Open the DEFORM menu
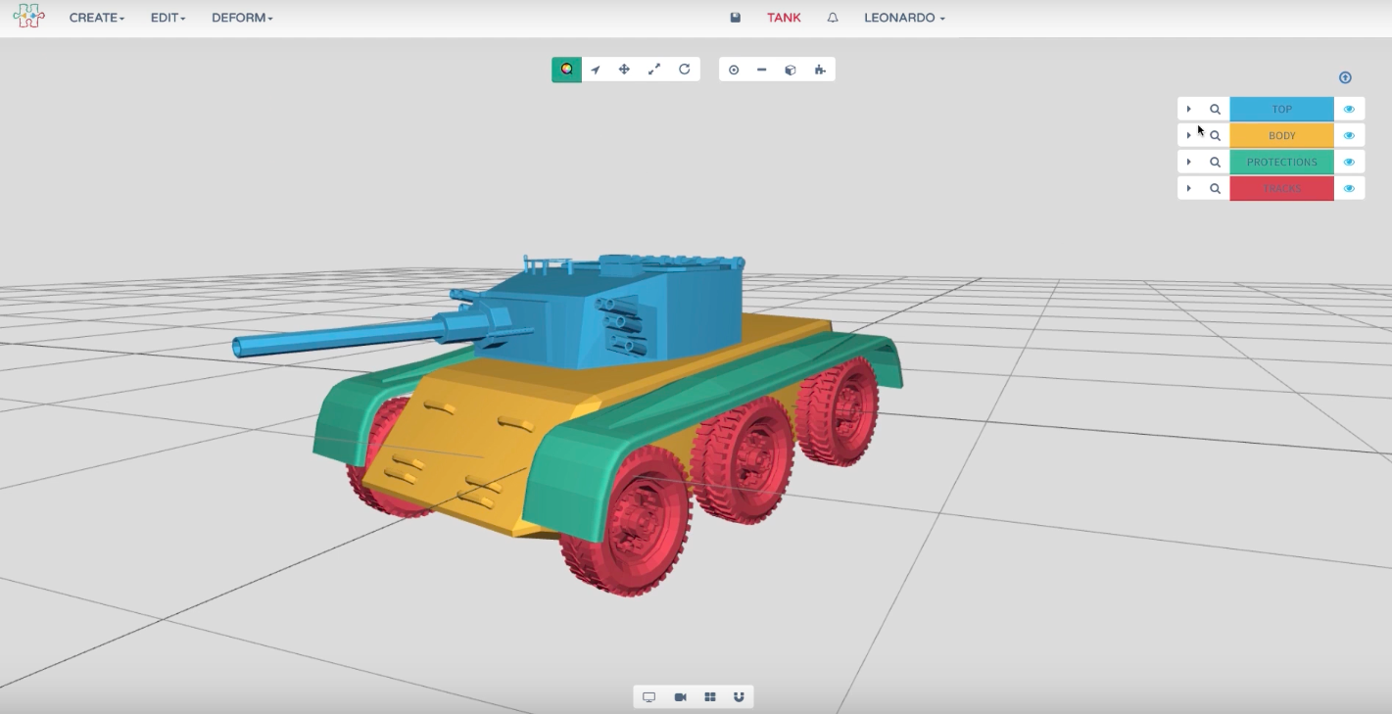Image resolution: width=1392 pixels, height=714 pixels. pyautogui.click(x=242, y=18)
